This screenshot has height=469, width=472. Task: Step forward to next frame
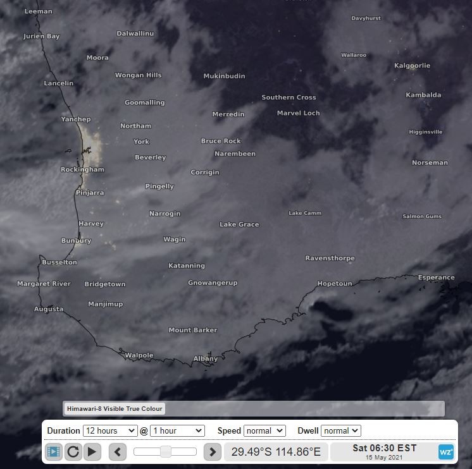[x=212, y=452]
